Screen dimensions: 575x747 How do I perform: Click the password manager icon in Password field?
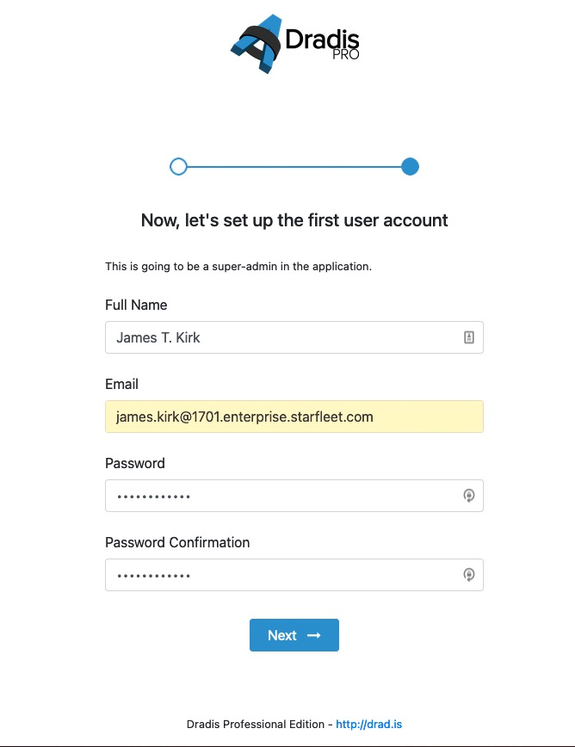pyautogui.click(x=469, y=496)
